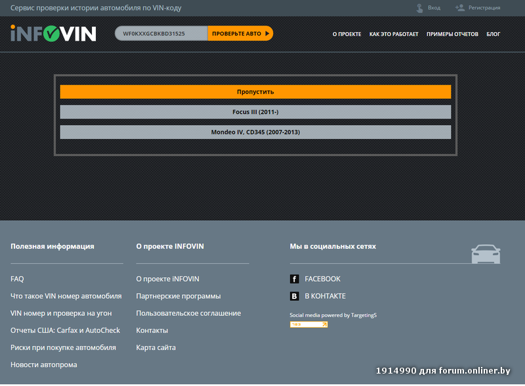The width and height of the screenshot is (525, 386).
Task: Click the login hand icon
Action: click(419, 8)
